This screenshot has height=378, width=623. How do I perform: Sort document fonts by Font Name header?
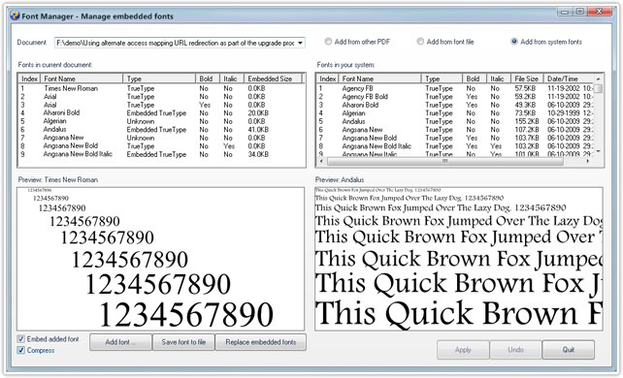tap(82, 79)
